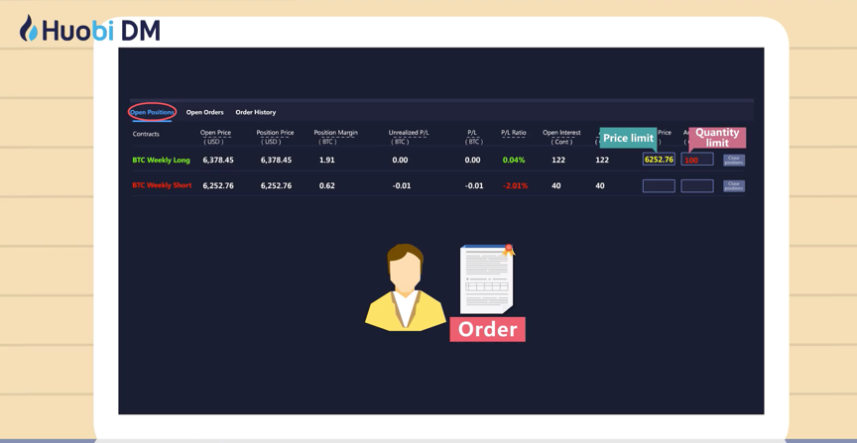The image size is (857, 443).
Task: Click the Unrealized P/L column header
Action: pyautogui.click(x=409, y=137)
